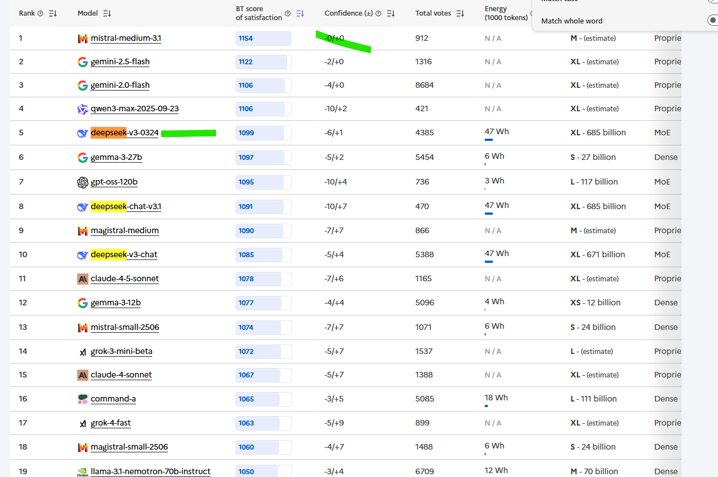Select the 3 Wh energy for gpt-oss-120b

point(495,181)
